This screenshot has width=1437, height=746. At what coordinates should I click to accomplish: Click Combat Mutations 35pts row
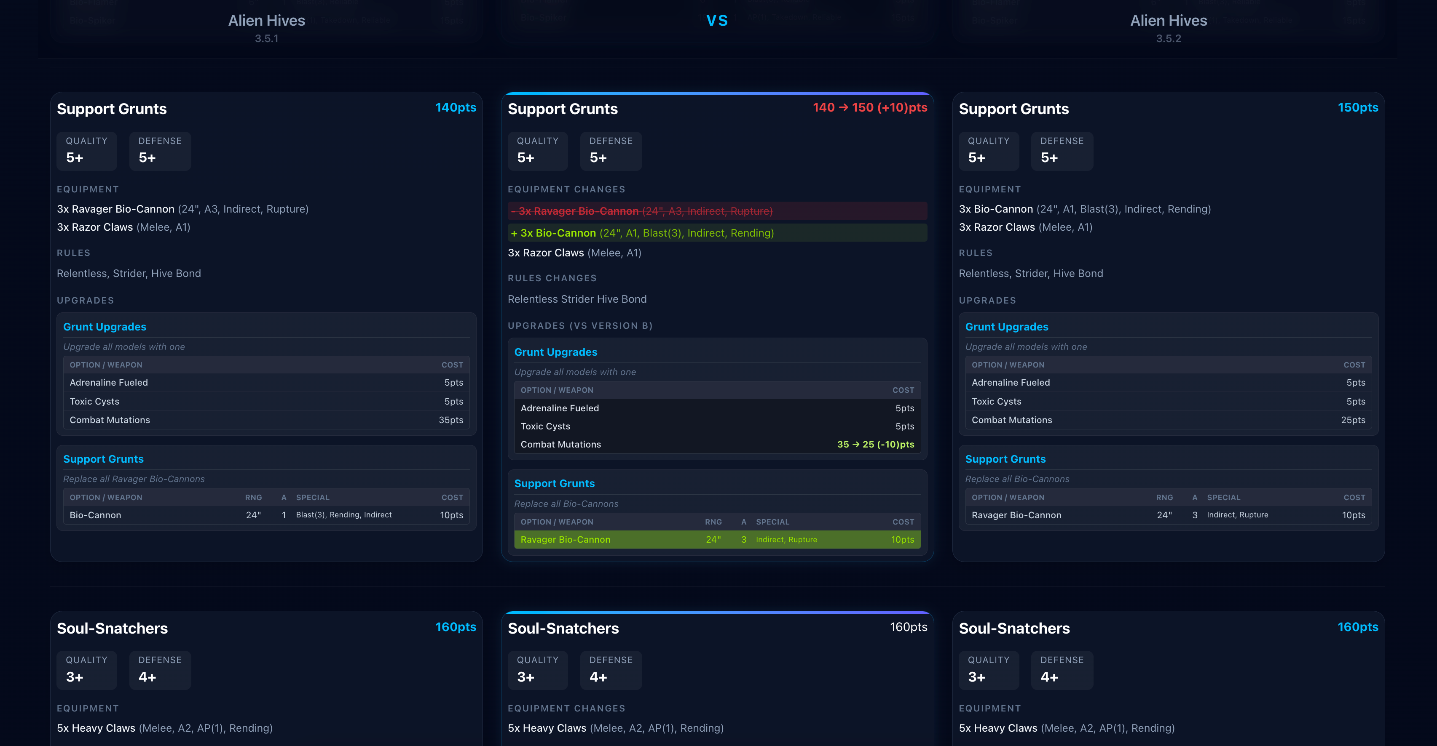click(266, 420)
